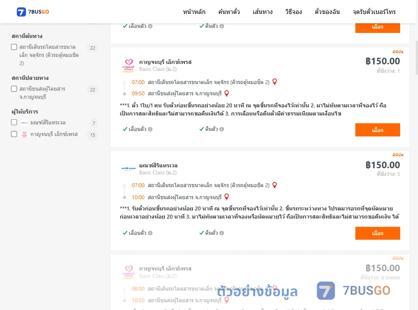Click the ผู้ให้บริการ filter heading
Screen dimensions: 418x310
tap(25, 112)
